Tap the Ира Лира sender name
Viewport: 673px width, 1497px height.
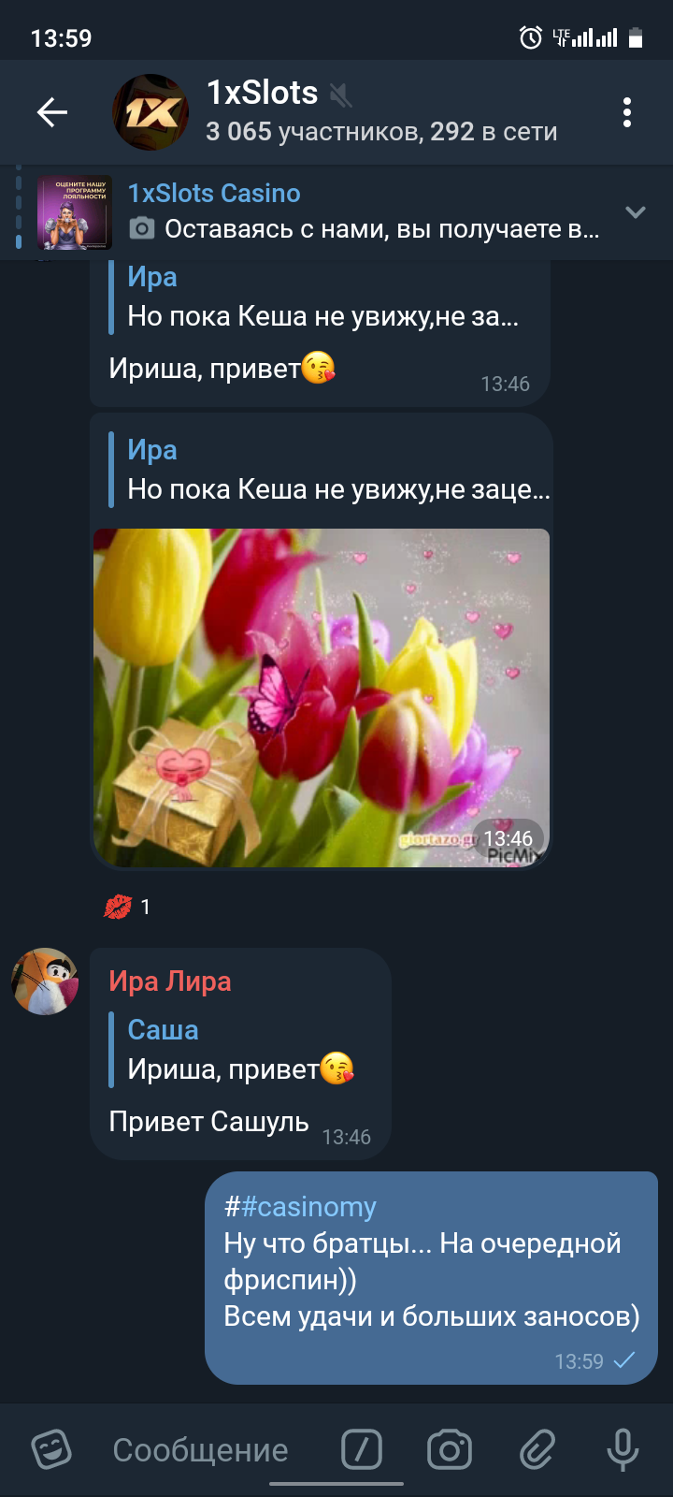tap(170, 981)
